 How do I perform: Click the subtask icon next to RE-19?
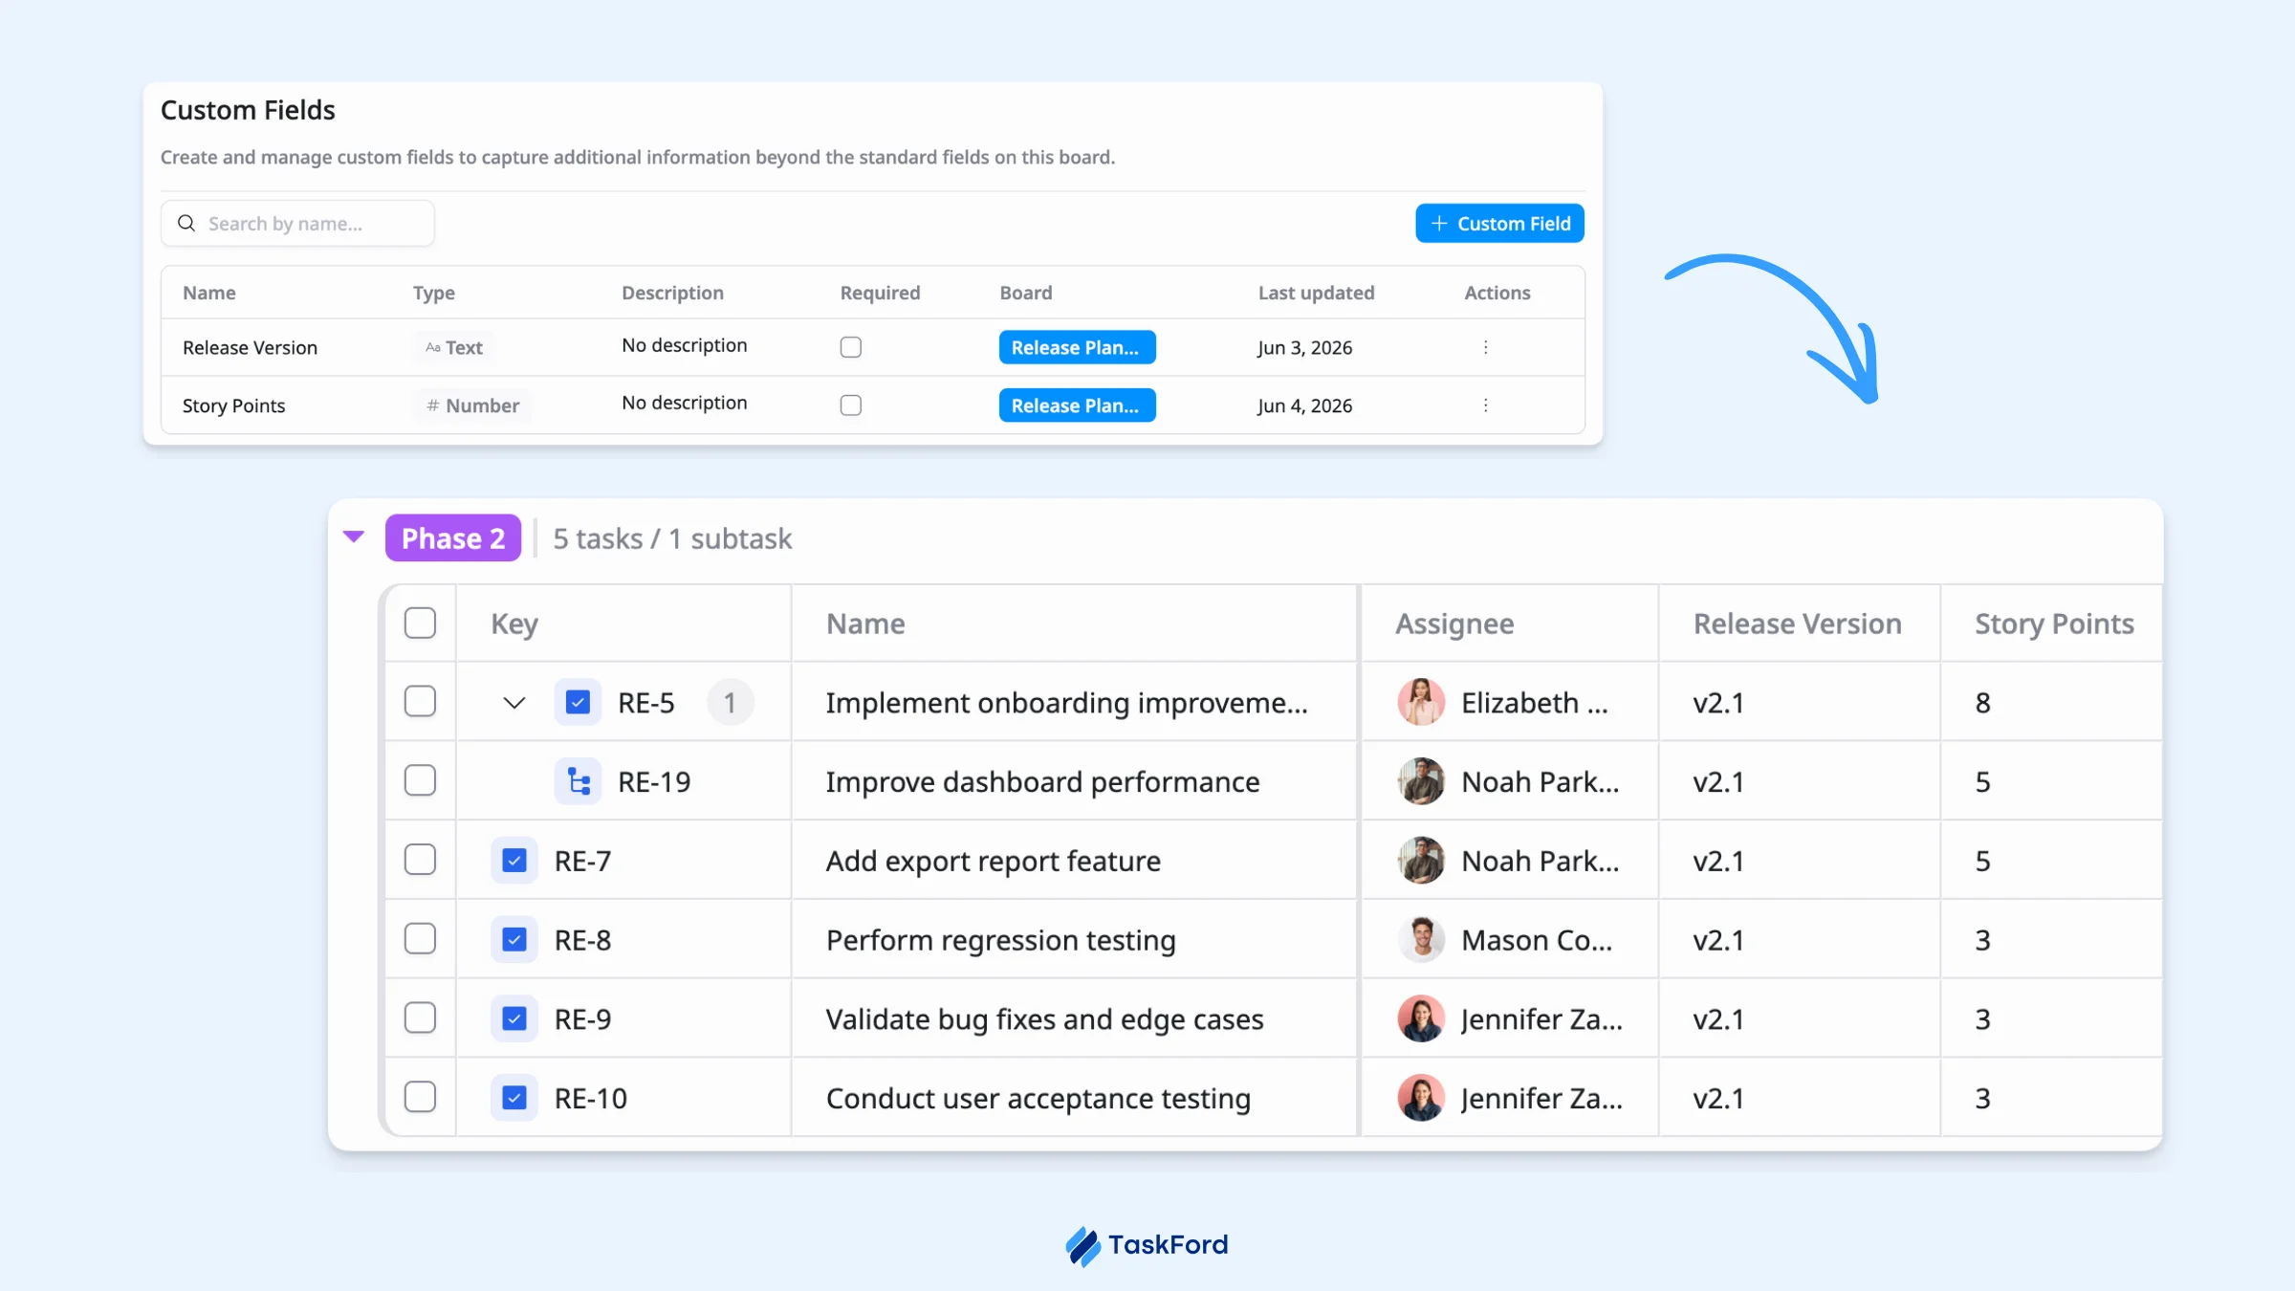[578, 781]
